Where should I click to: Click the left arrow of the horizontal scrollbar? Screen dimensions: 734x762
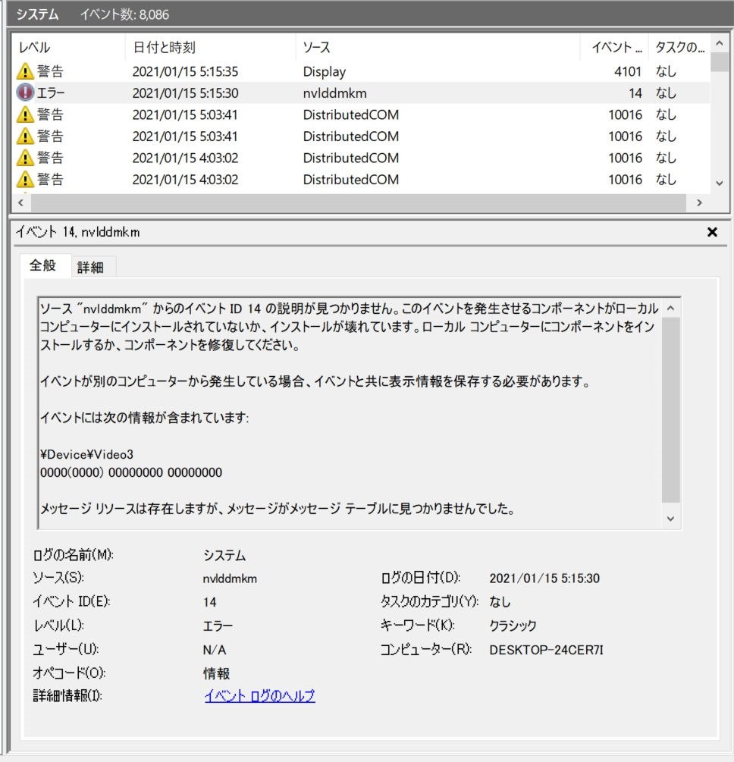tap(19, 202)
